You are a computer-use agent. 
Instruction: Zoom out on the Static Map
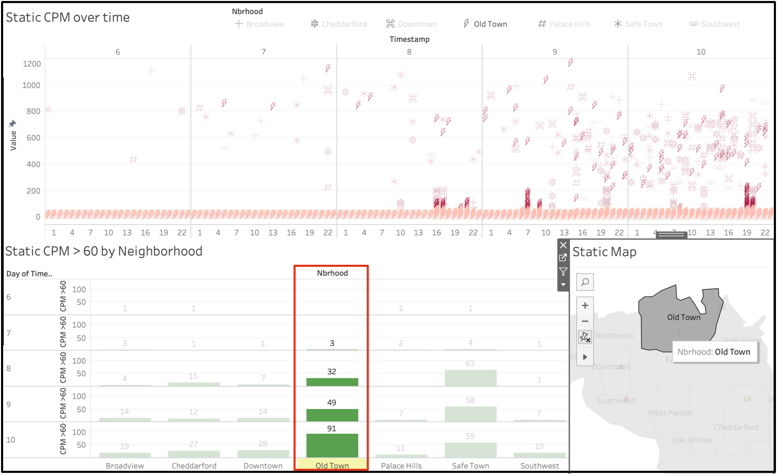click(585, 321)
